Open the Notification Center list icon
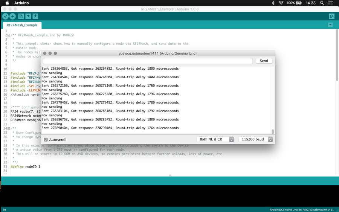The width and height of the screenshot is (339, 212). (330, 3)
